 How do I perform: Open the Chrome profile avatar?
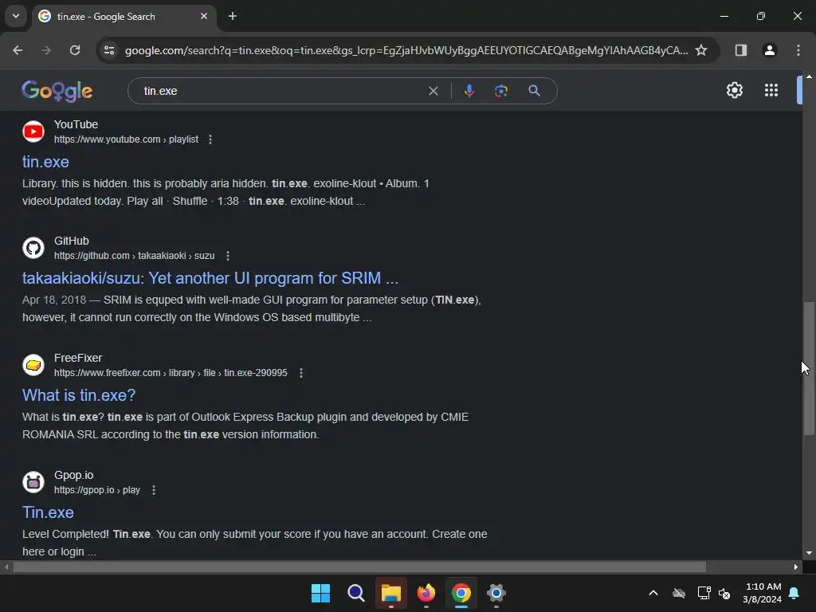[769, 50]
